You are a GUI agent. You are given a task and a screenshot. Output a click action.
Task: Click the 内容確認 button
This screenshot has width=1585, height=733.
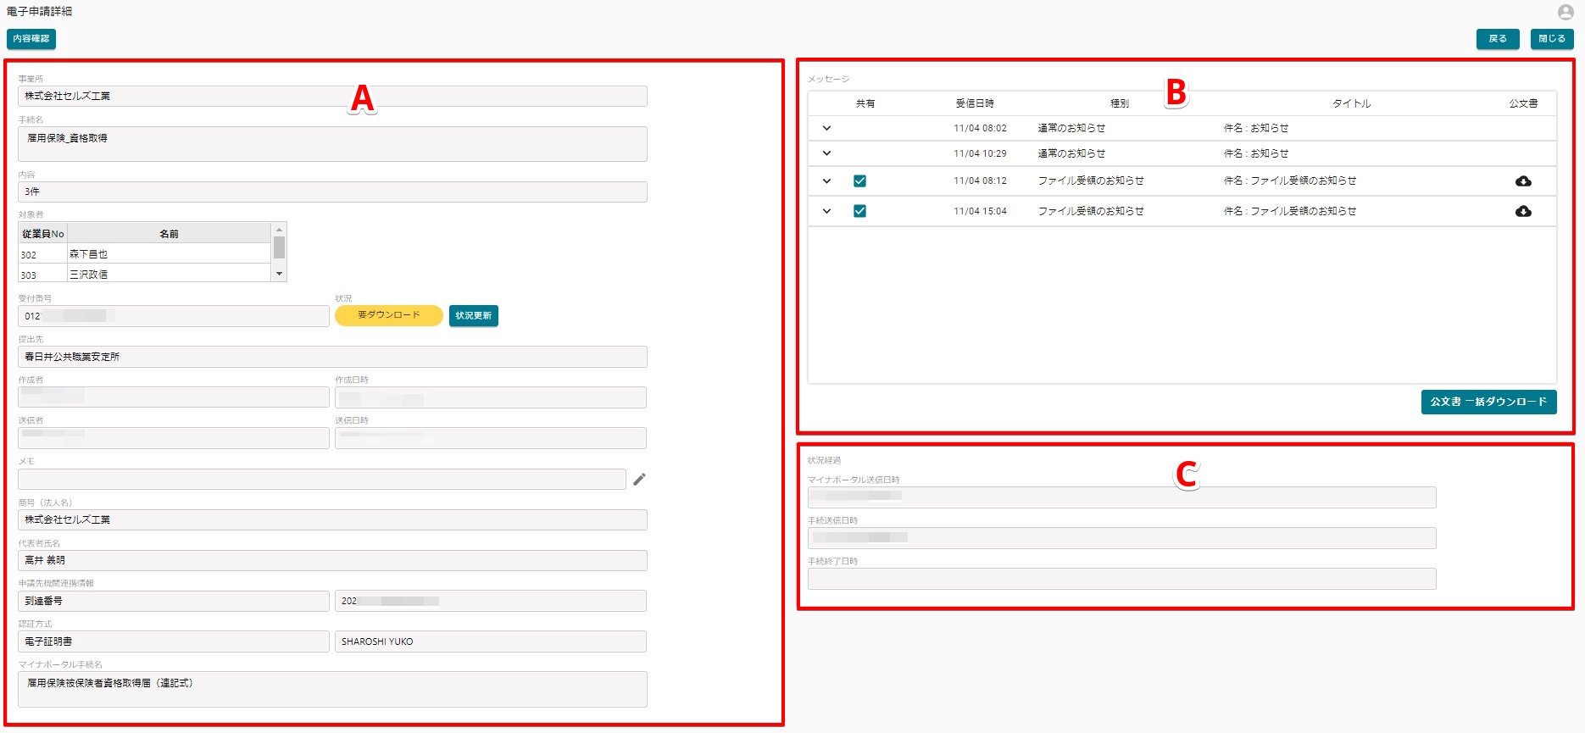pos(31,39)
